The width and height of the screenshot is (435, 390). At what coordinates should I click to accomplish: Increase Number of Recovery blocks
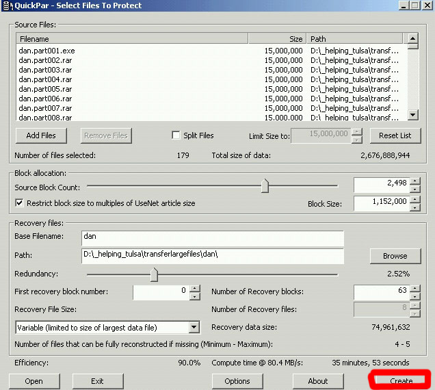(414, 289)
